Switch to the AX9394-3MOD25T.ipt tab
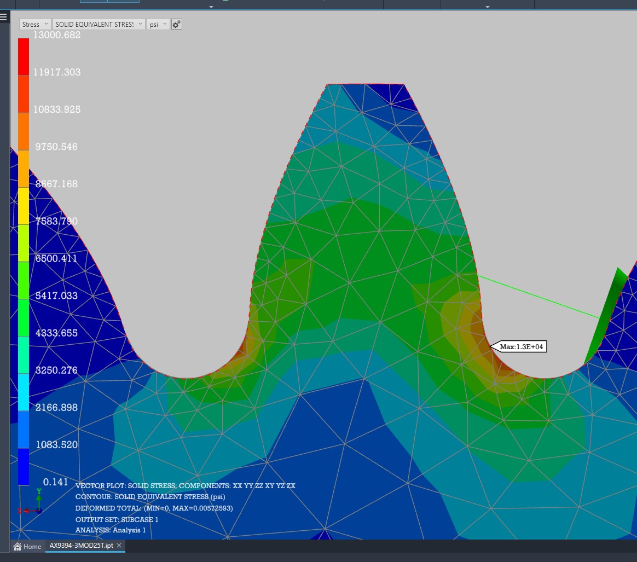637x562 pixels. point(82,546)
